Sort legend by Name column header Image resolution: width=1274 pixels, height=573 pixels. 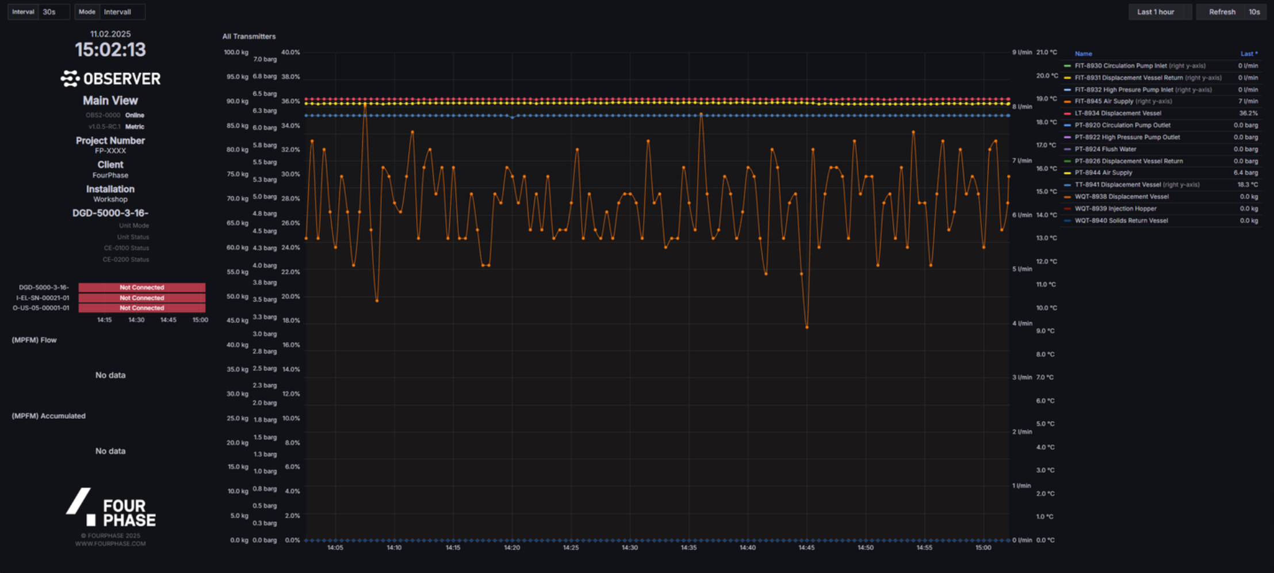1083,54
